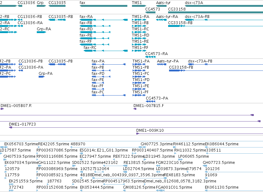Click the RE48183.5prime EST label
Viewport: 263px width, 192px height.
[179, 175]
